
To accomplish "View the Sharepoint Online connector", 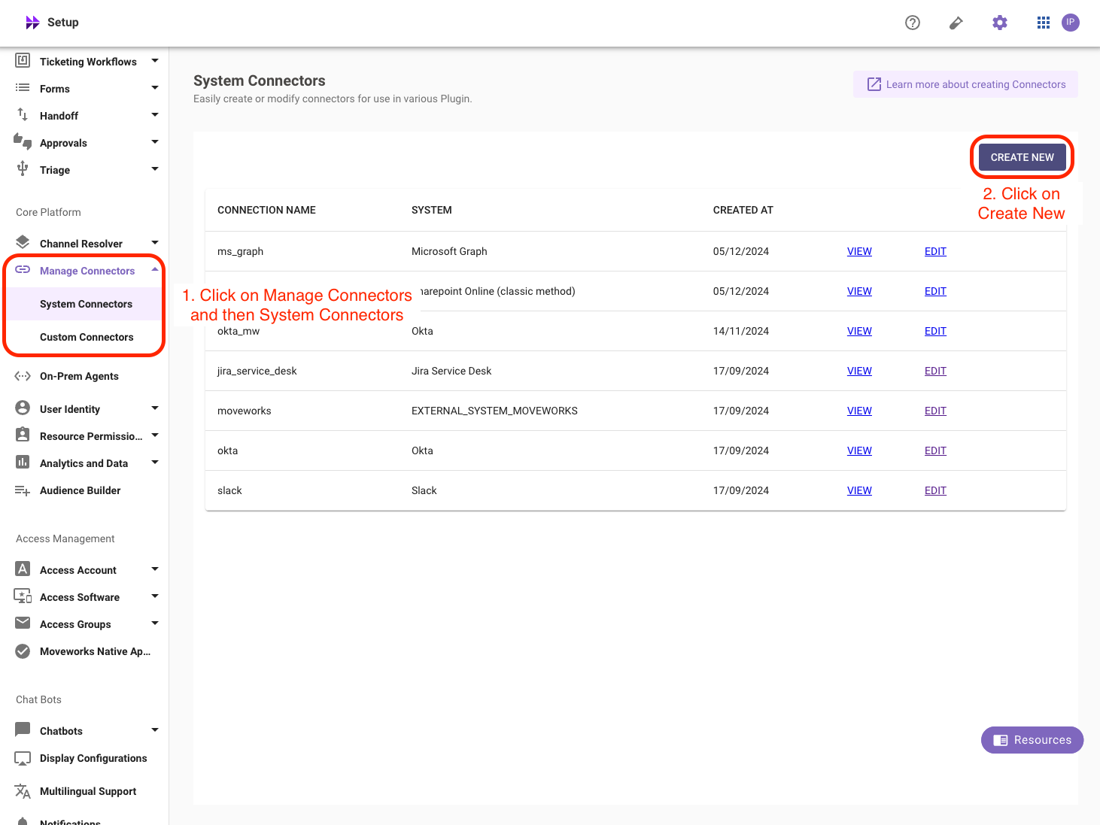I will 859,291.
